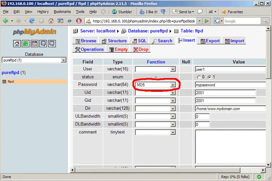Click the Google search magnifier icon
The image size is (272, 181).
[265, 21]
